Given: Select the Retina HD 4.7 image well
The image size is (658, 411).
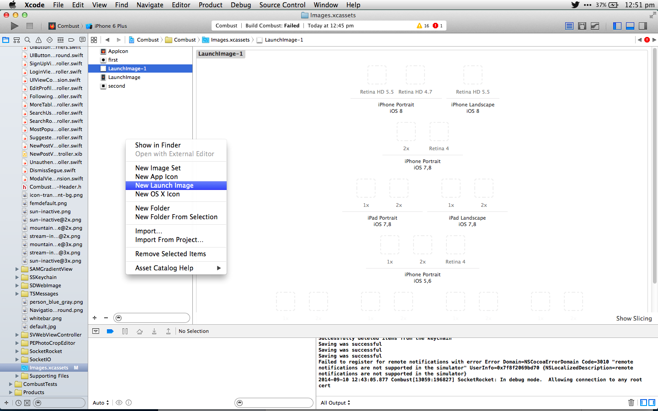Looking at the screenshot, I should (x=415, y=75).
